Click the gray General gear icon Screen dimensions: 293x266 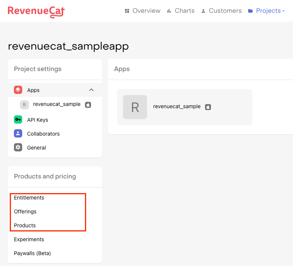(18, 148)
